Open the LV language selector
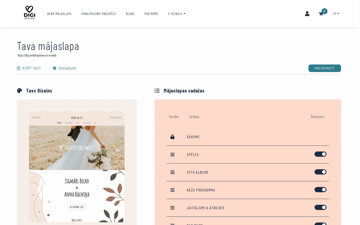 tap(336, 14)
